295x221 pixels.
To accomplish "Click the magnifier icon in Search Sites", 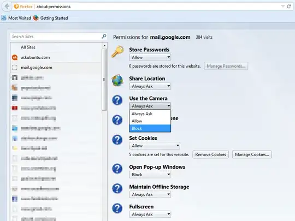I will (104, 37).
